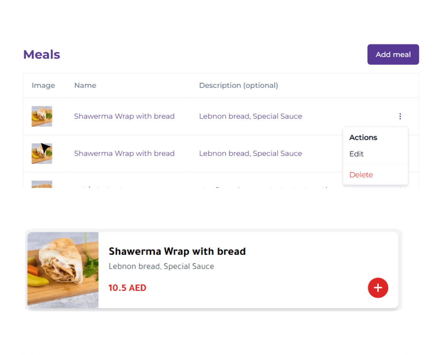Click the 10.5 AED price on the card
Image resolution: width=438 pixels, height=355 pixels.
pyautogui.click(x=127, y=288)
